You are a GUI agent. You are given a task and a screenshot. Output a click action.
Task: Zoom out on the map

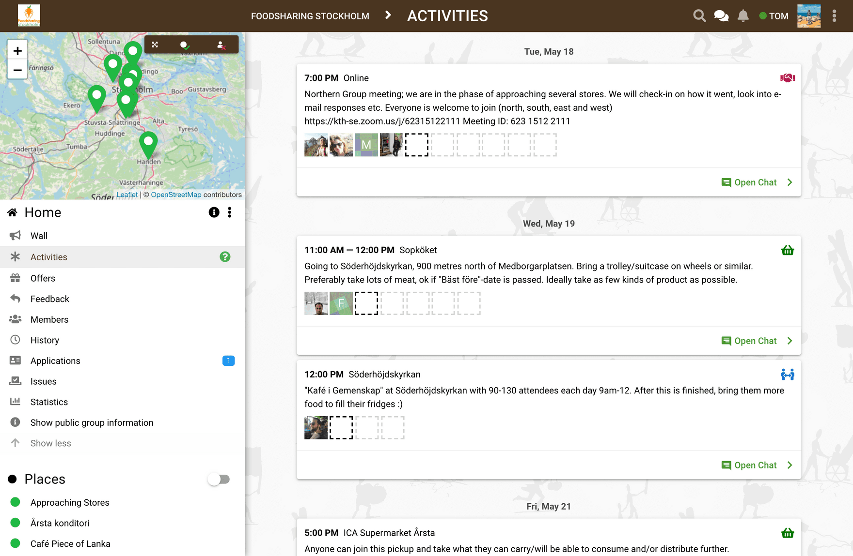tap(17, 70)
